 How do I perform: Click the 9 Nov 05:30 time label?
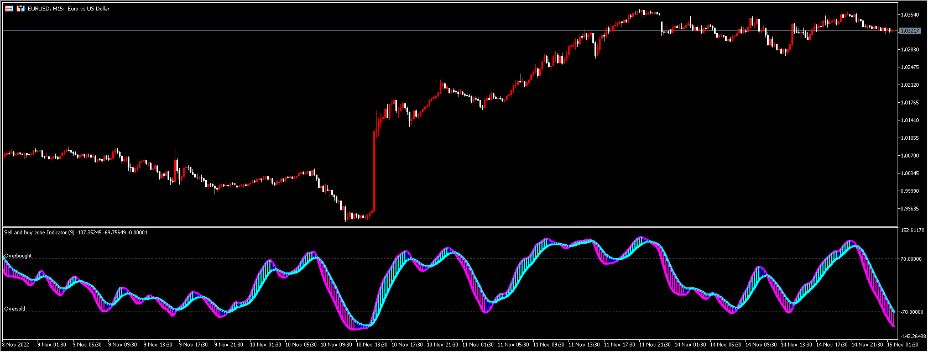pos(87,345)
